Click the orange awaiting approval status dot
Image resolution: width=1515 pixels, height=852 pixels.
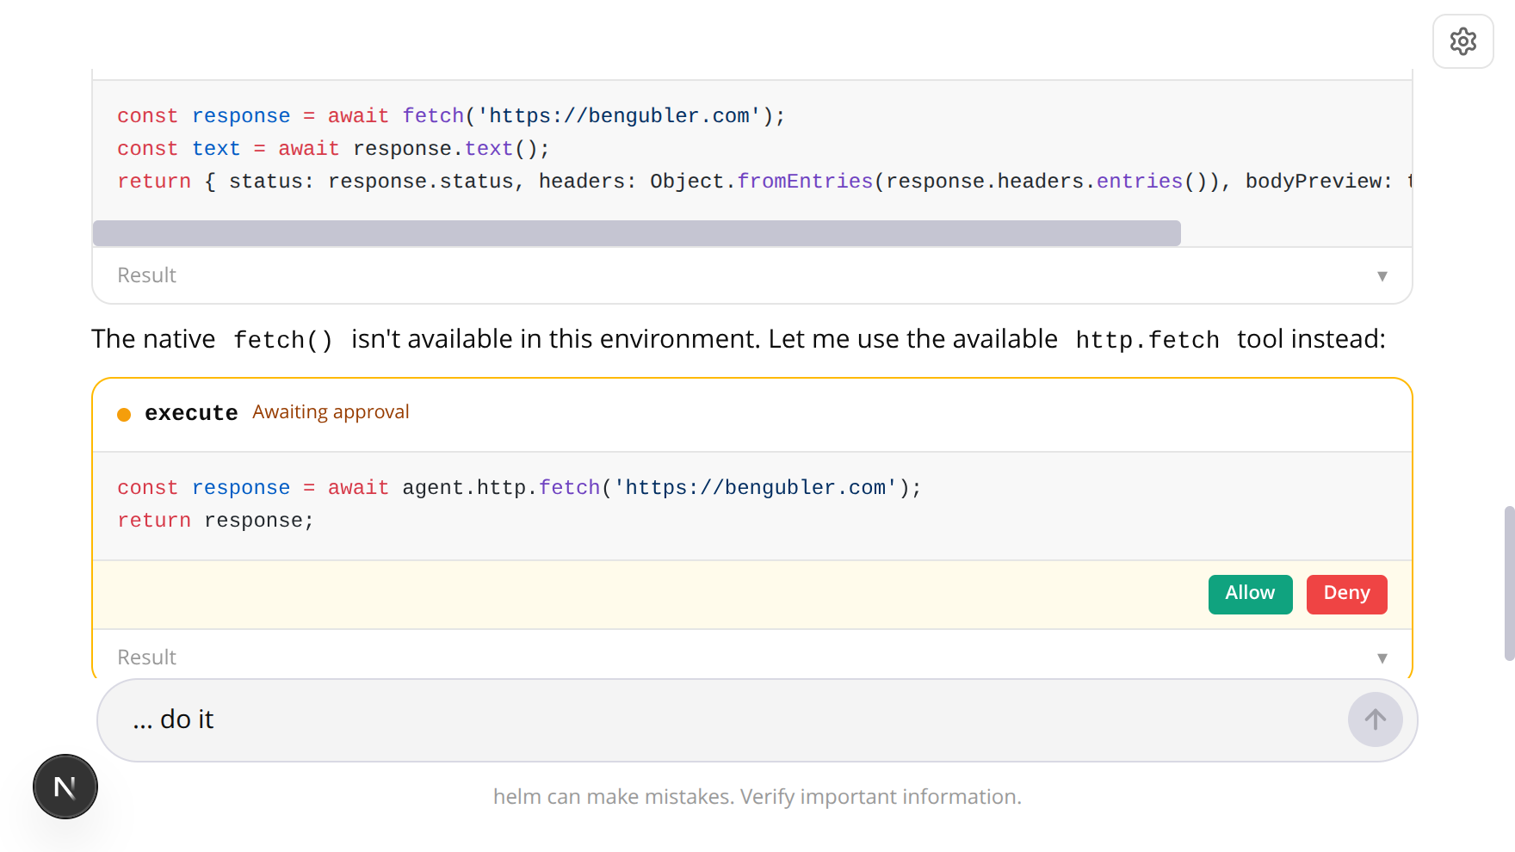click(124, 415)
